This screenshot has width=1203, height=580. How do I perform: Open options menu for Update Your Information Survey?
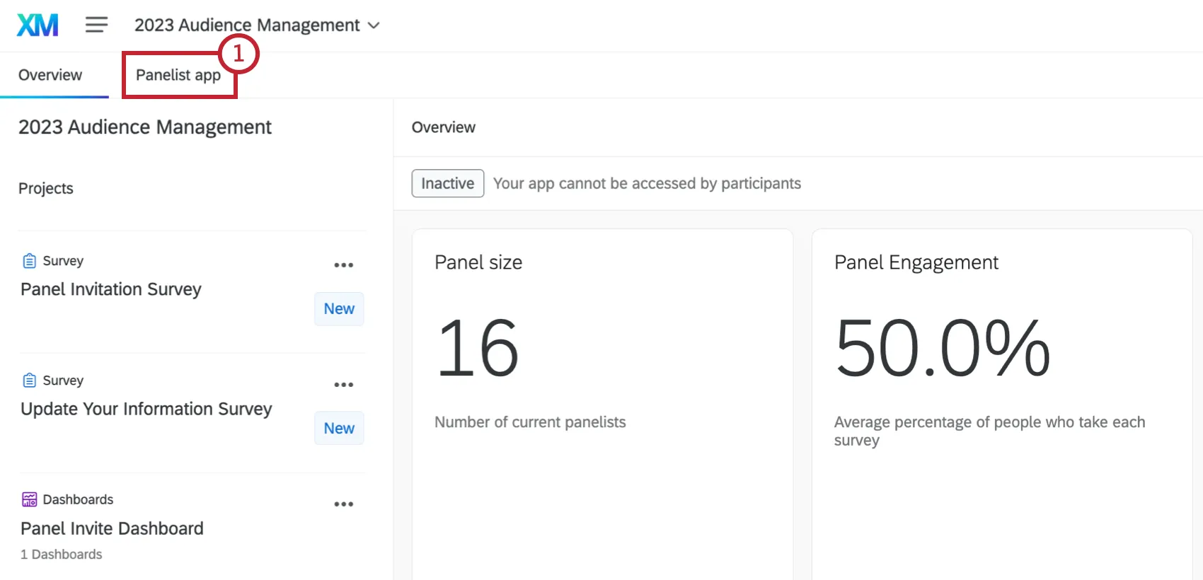pyautogui.click(x=344, y=385)
